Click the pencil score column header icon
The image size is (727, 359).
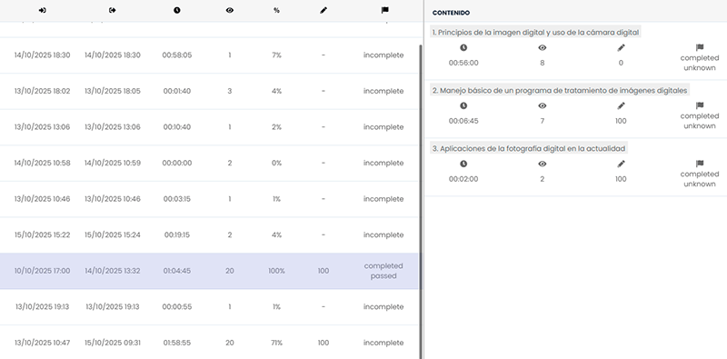(324, 10)
